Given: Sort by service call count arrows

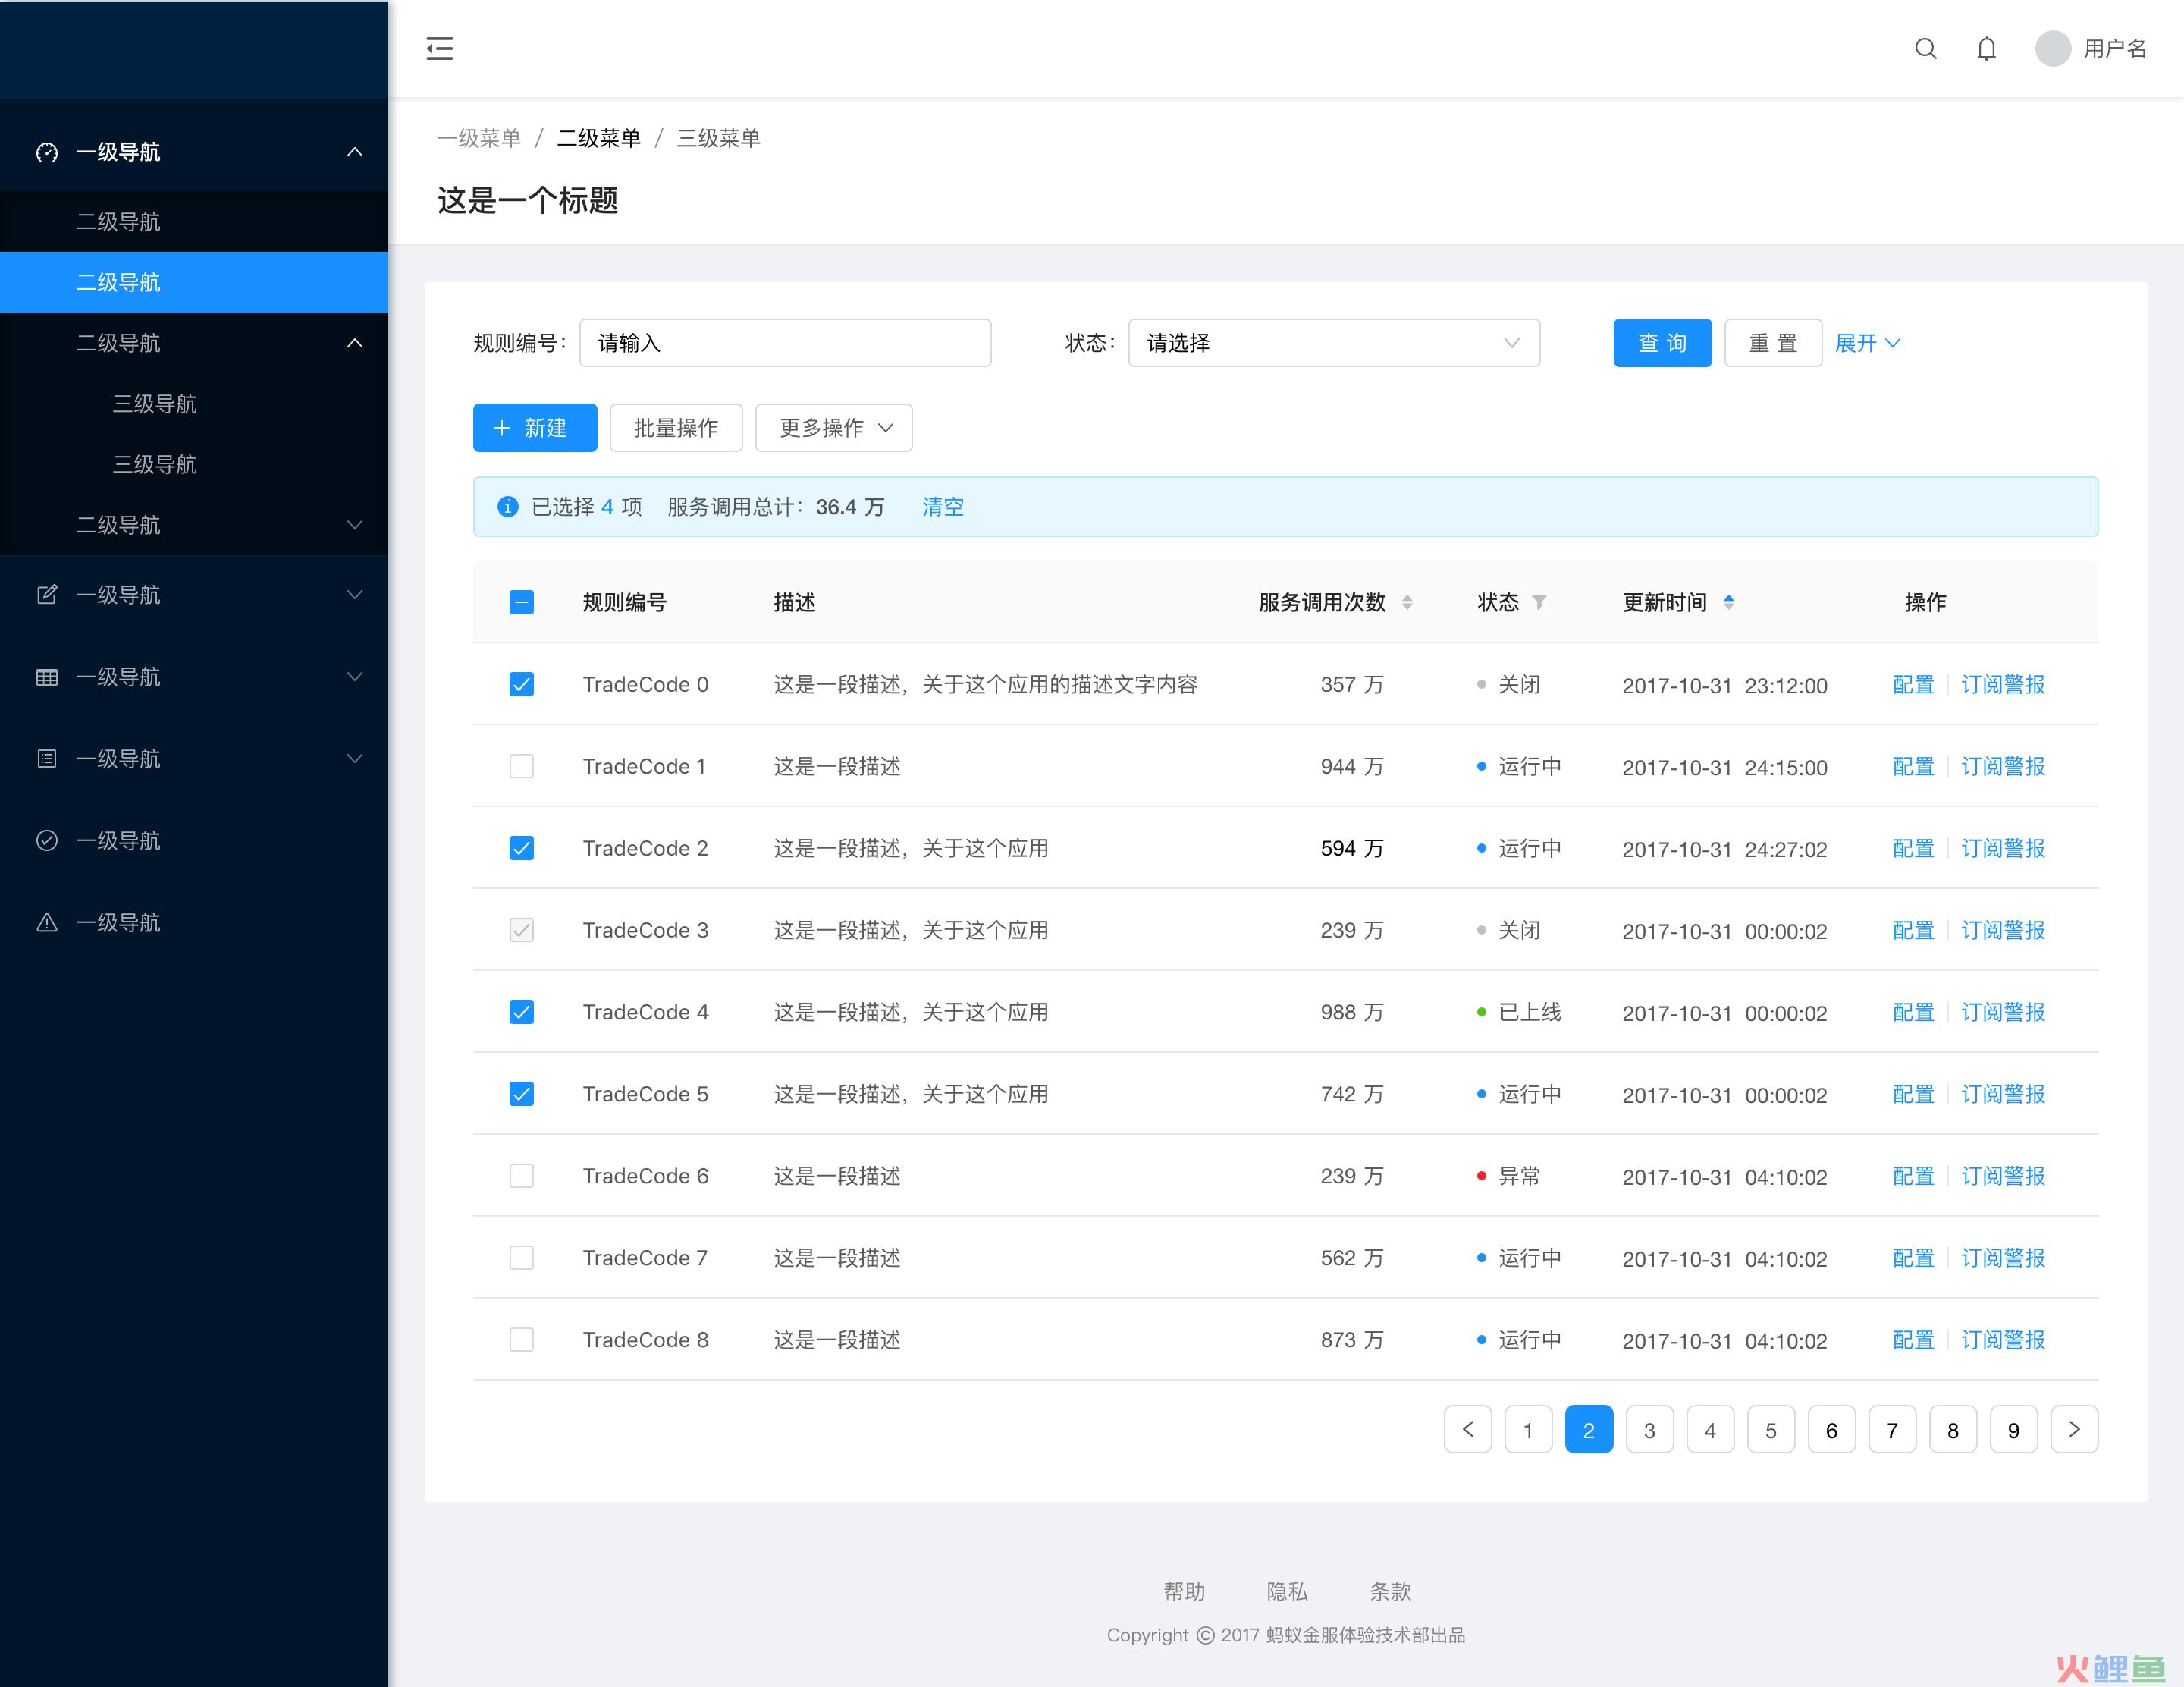Looking at the screenshot, I should click(x=1407, y=602).
